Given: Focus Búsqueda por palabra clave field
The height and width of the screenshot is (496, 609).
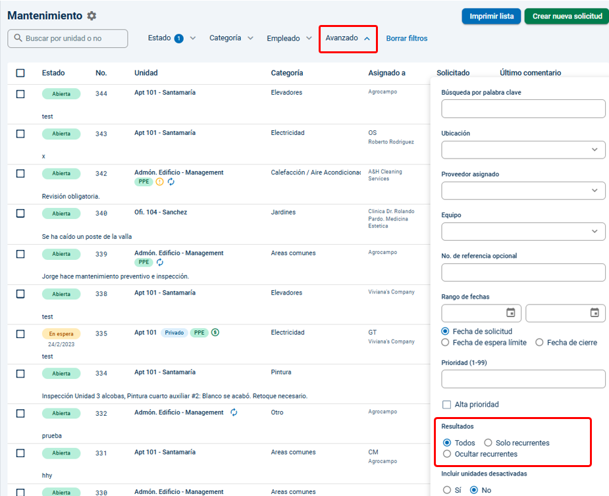Looking at the screenshot, I should [523, 109].
